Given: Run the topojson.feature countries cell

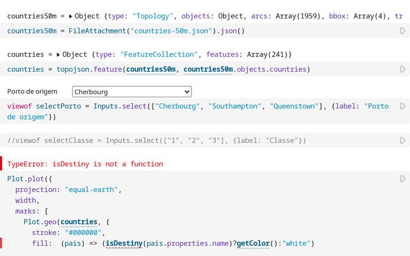Looking at the screenshot, I should [x=402, y=69].
